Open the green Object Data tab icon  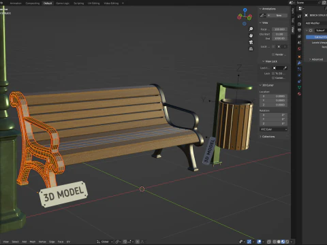tap(299, 87)
